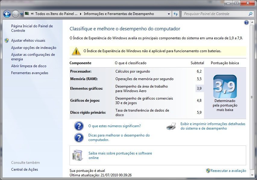Screen dimensions: 257x180
Task: Click Reexecutar a avaliação
Action: coord(228,171)
